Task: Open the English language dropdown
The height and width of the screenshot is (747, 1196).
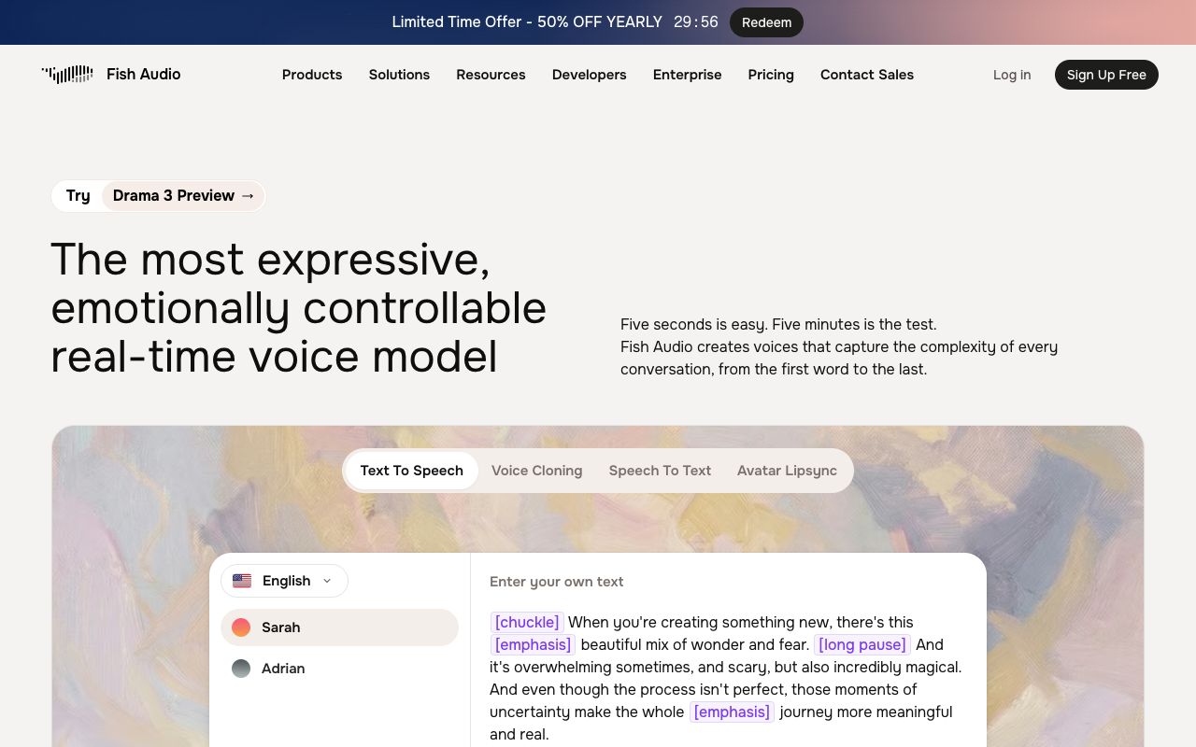Action: (284, 581)
